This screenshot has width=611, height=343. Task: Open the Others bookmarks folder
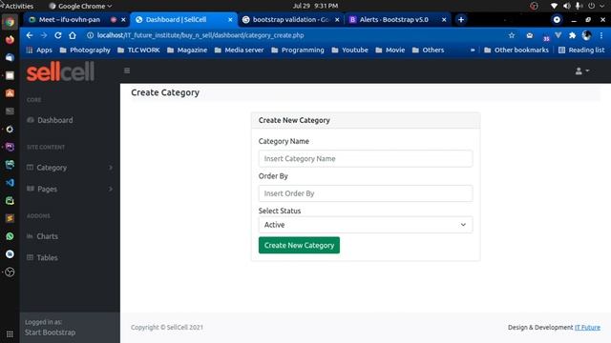pos(428,50)
